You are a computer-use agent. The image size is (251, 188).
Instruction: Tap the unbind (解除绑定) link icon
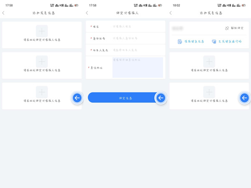coord(227,28)
